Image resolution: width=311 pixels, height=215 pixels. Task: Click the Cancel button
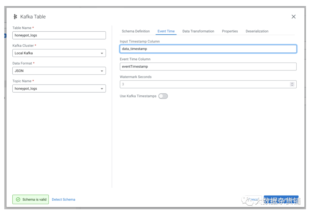[x=253, y=199]
